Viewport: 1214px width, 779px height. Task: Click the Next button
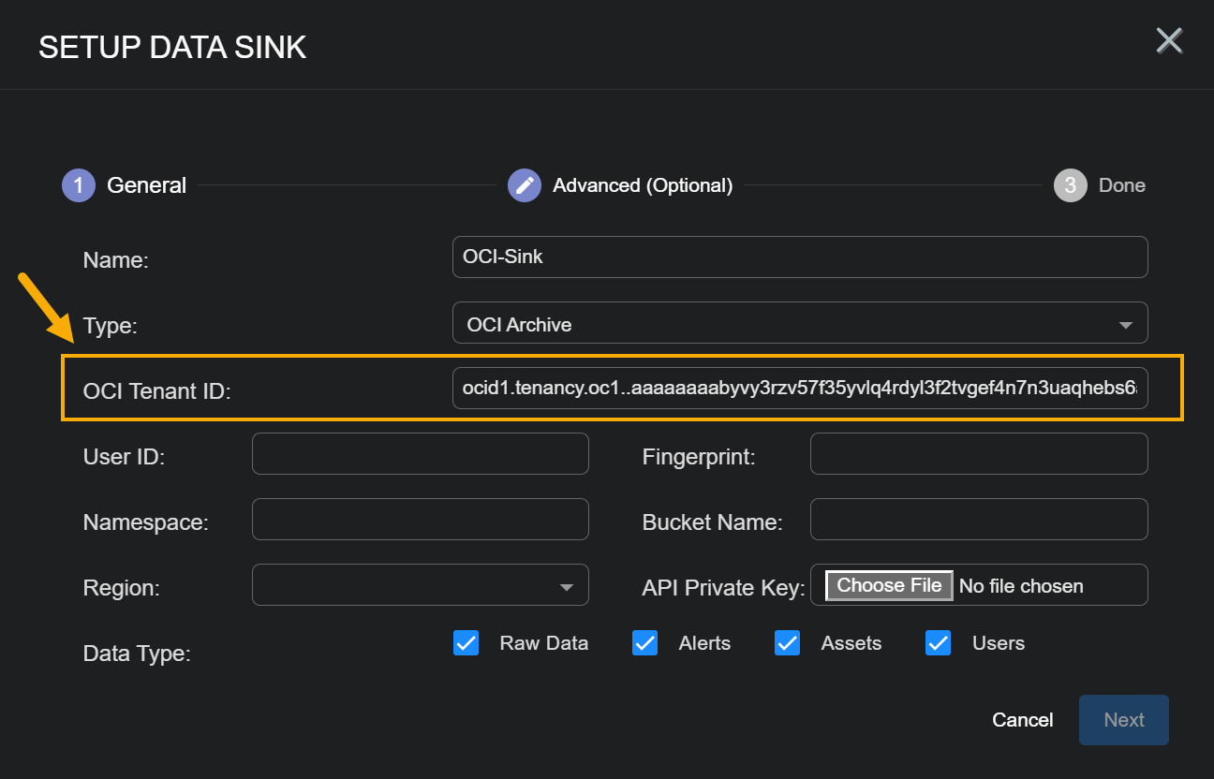click(x=1123, y=720)
